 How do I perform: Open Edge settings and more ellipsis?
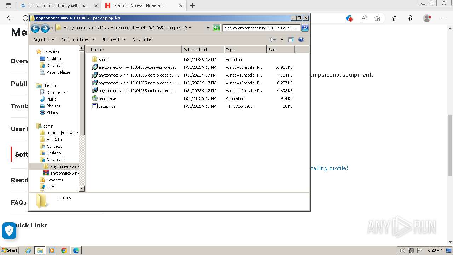click(x=443, y=18)
